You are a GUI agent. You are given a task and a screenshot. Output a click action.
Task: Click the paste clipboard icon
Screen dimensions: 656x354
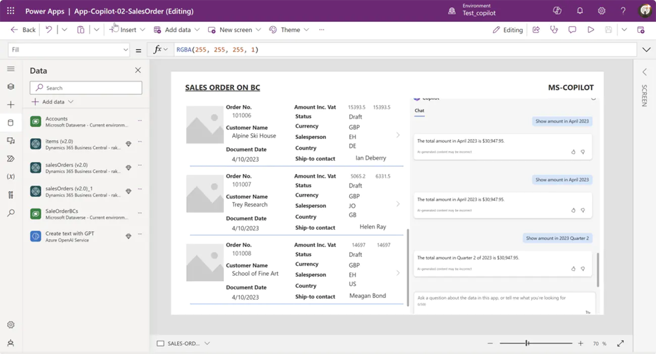point(81,30)
